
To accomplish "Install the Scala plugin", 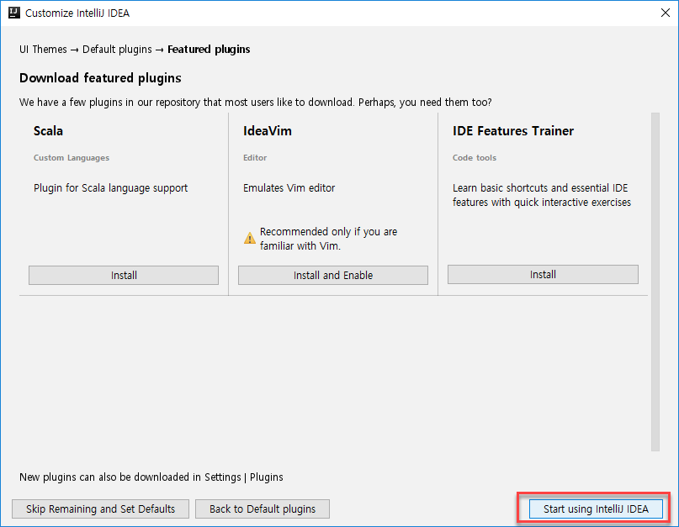I will 124,275.
